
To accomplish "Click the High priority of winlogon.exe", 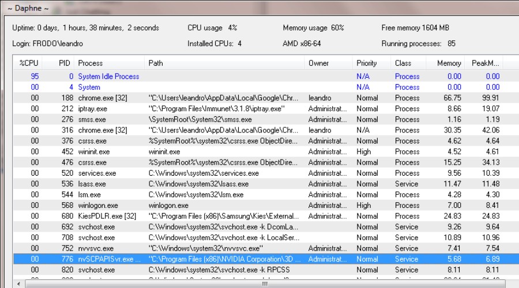I will click(x=364, y=205).
